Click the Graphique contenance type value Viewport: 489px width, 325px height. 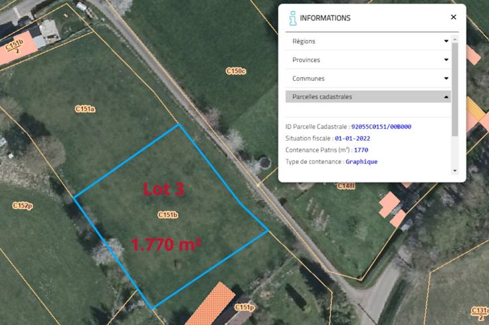click(x=361, y=162)
